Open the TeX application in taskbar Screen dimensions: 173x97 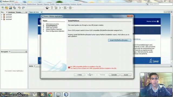(35, 94)
